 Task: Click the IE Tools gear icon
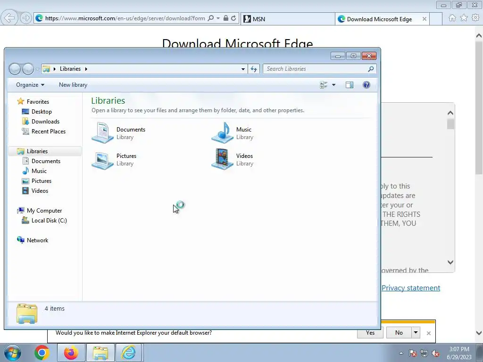coord(475,18)
